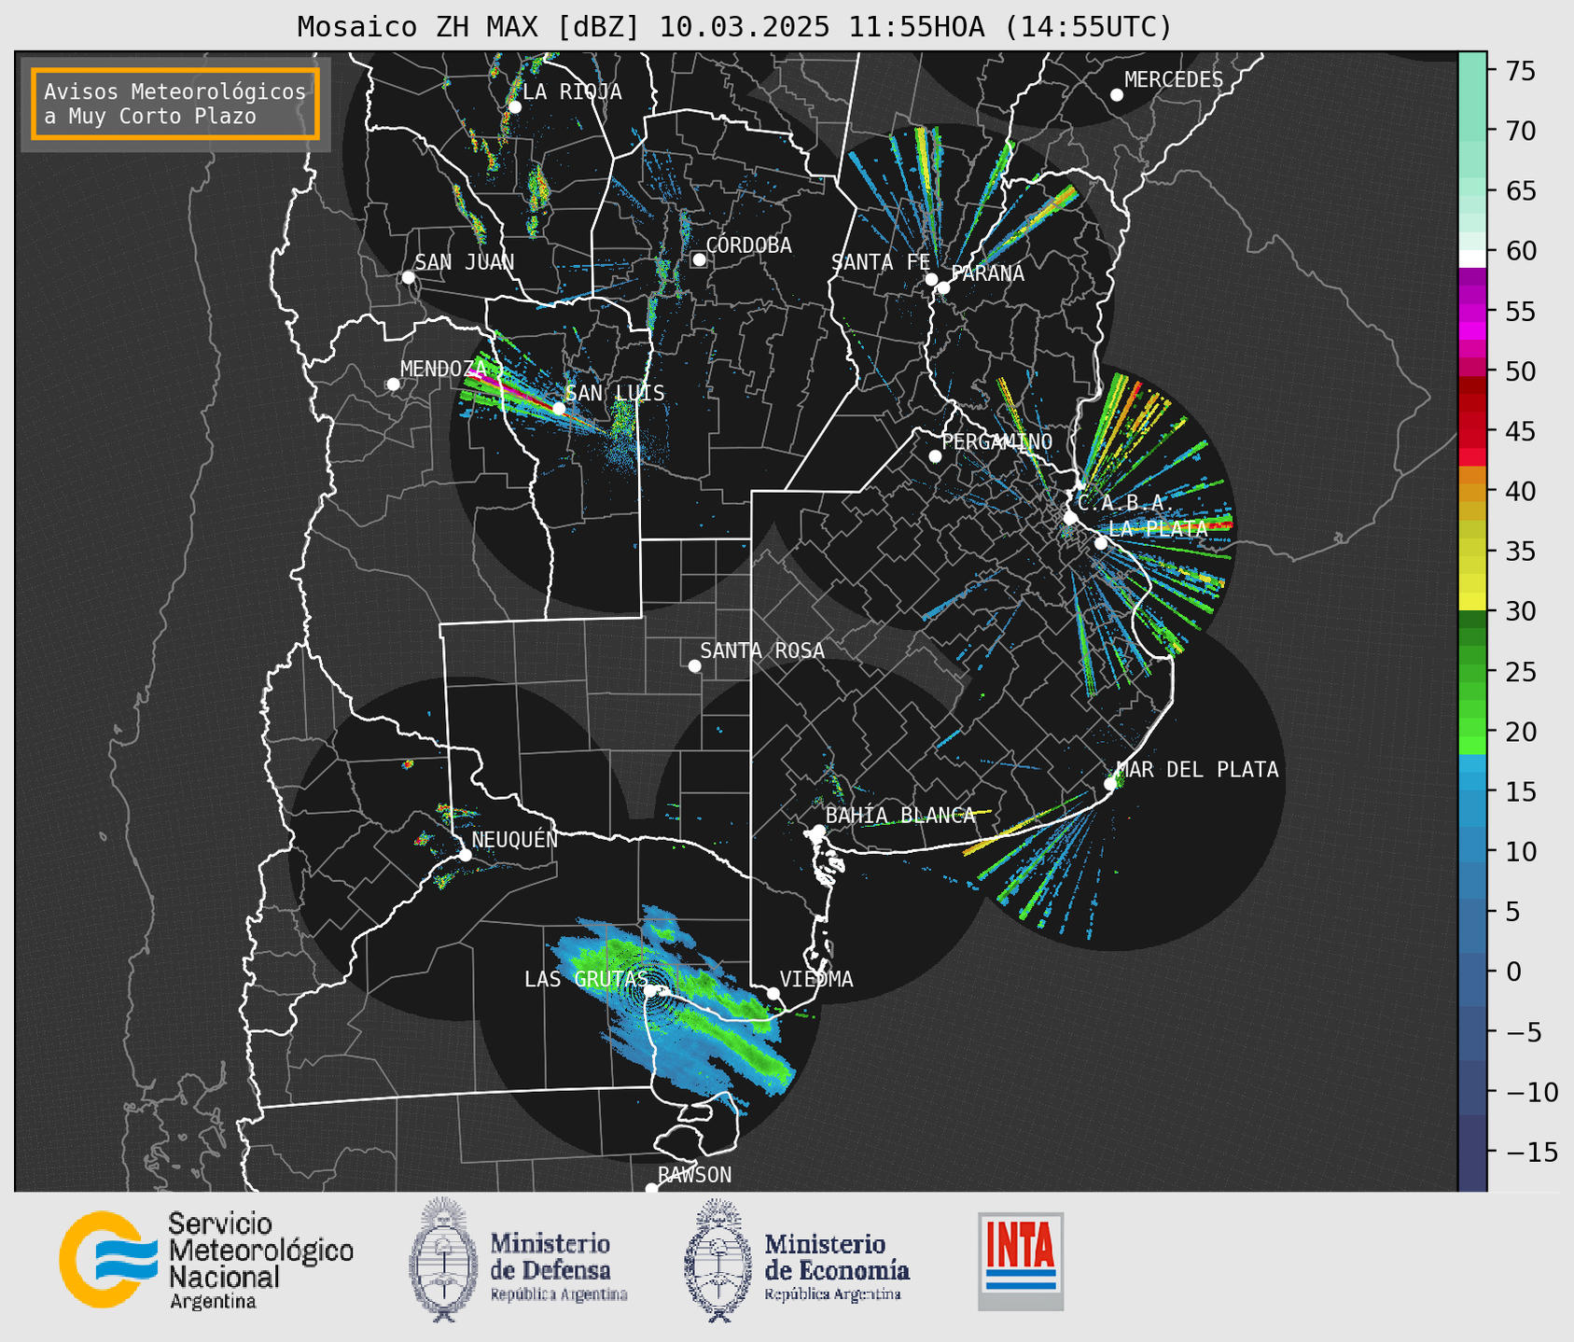Click the Neuquén city marker dot
Screen dimensions: 1574x1342
click(x=465, y=855)
